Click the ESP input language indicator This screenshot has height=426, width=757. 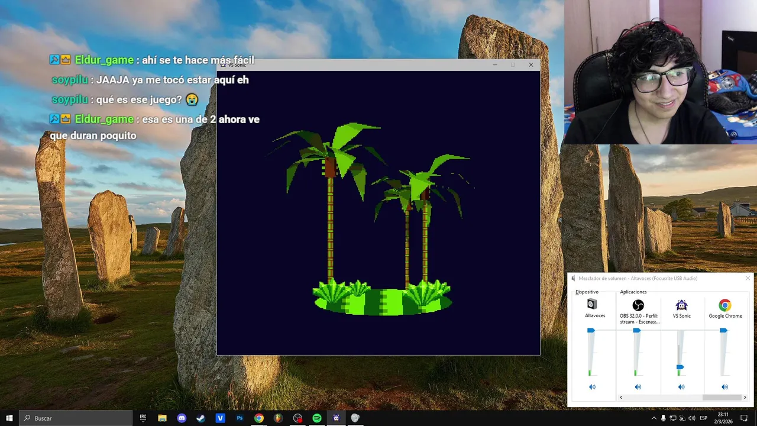coord(704,418)
